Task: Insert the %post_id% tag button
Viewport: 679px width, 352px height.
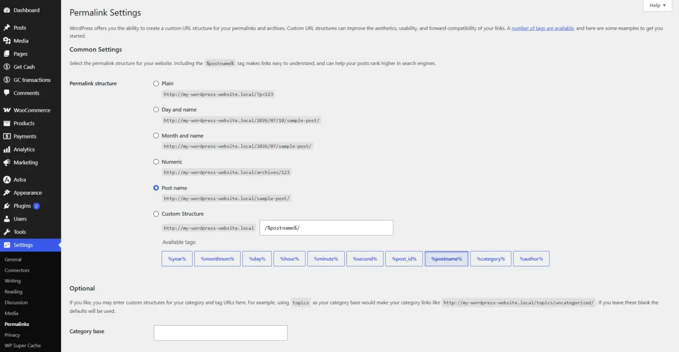Action: coord(404,259)
